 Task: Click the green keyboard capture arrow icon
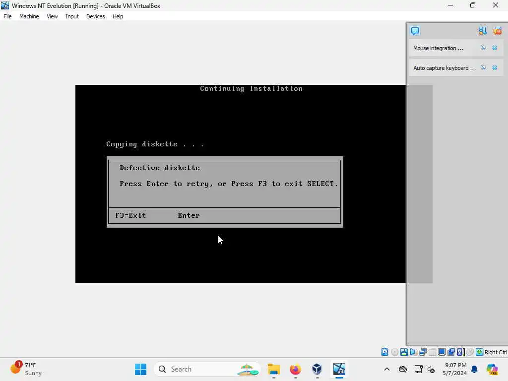[x=480, y=352]
